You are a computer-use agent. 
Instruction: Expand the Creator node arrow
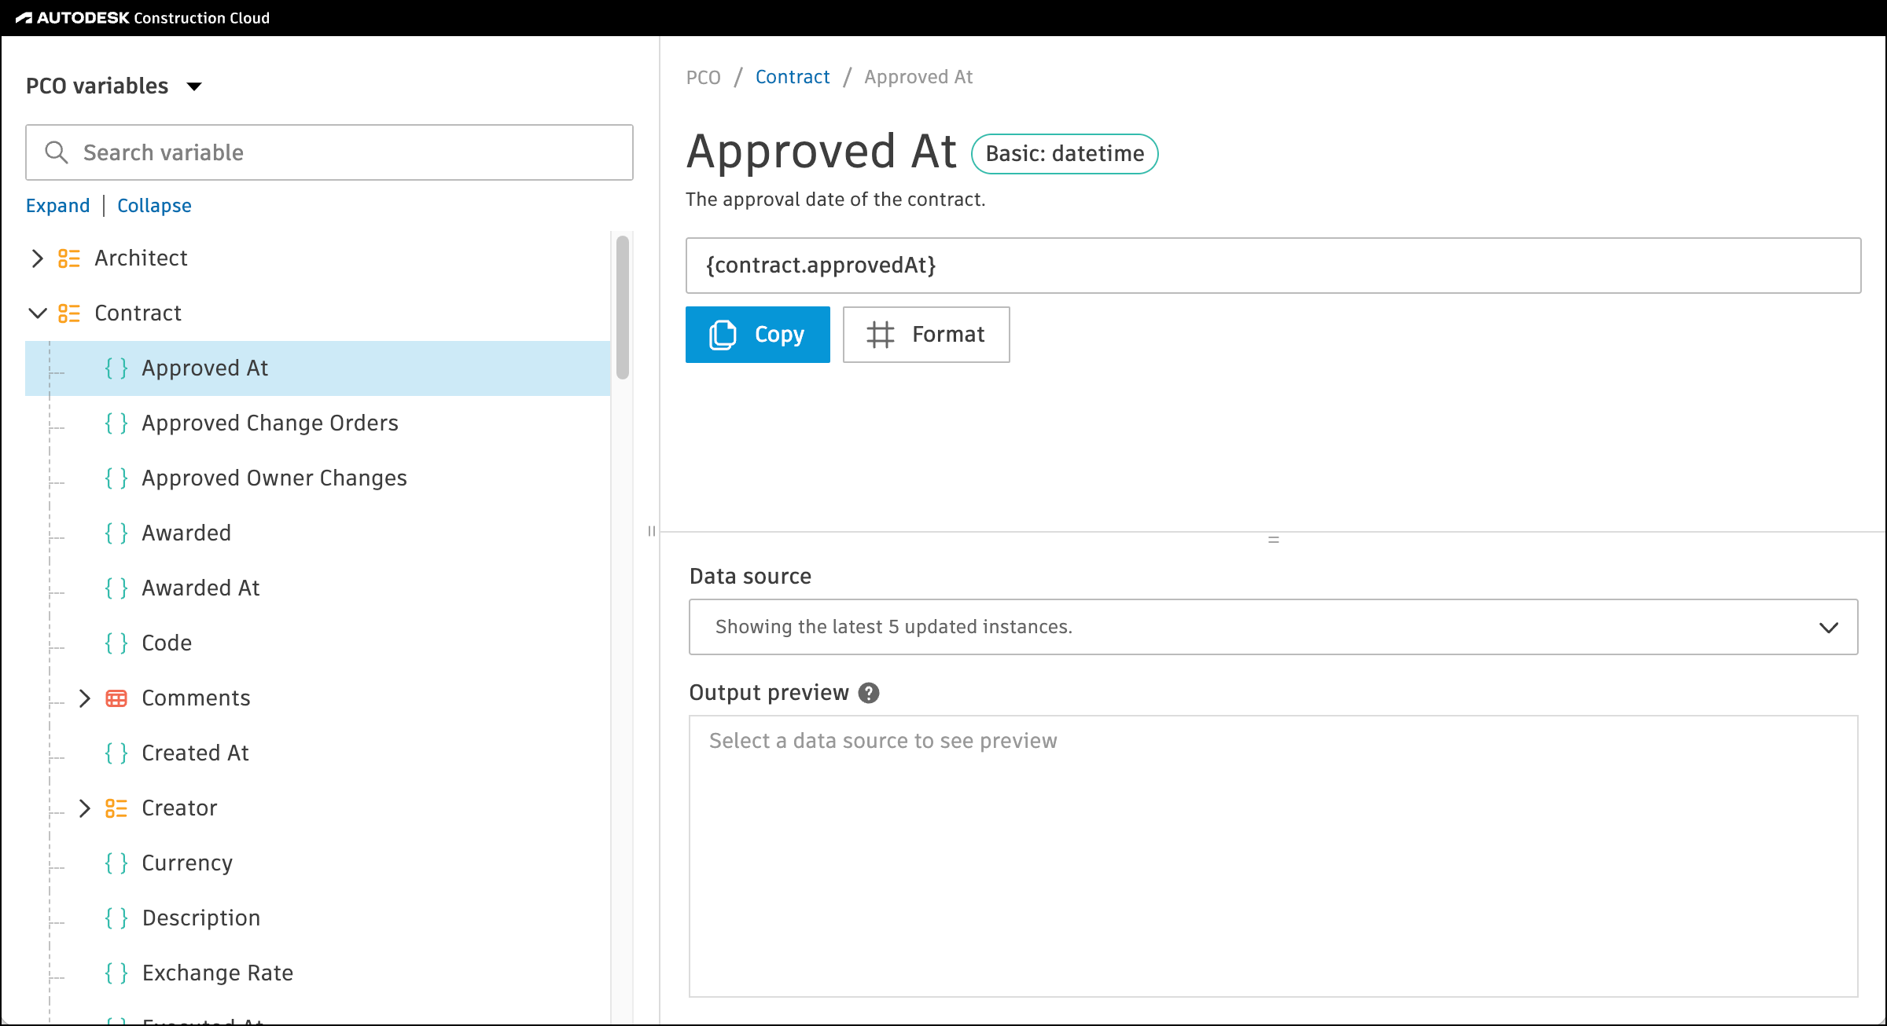[85, 808]
